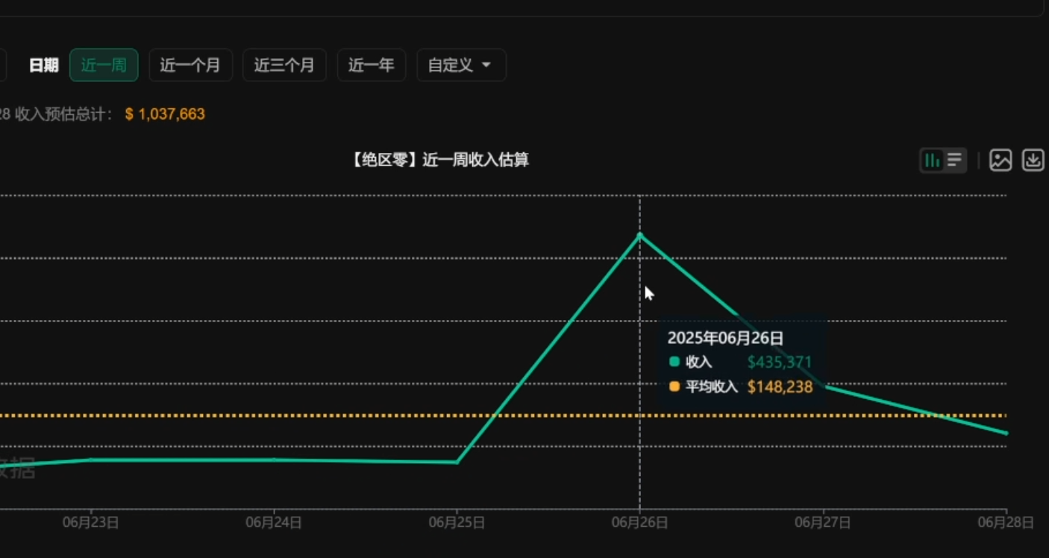
Task: Click the 06月26日 axis label
Action: (639, 522)
